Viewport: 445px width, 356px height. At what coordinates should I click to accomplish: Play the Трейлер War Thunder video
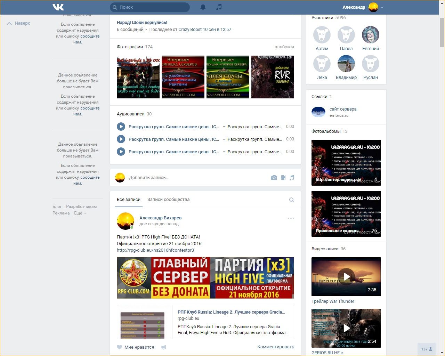[346, 277]
